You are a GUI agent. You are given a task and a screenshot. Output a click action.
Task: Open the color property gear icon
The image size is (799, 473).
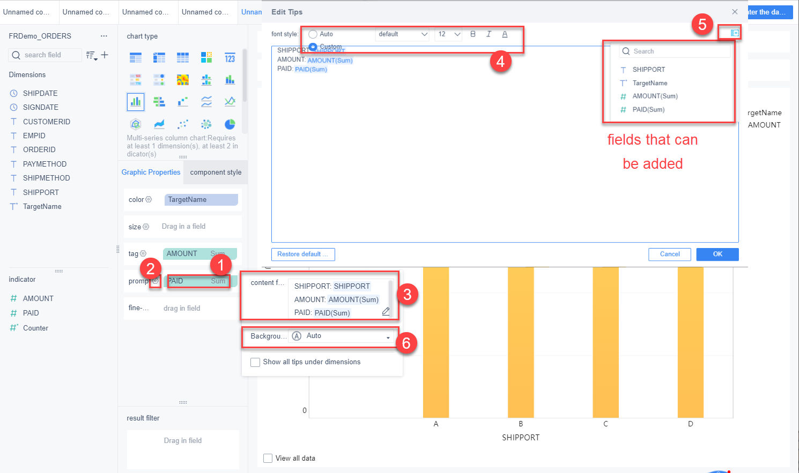[x=149, y=199]
